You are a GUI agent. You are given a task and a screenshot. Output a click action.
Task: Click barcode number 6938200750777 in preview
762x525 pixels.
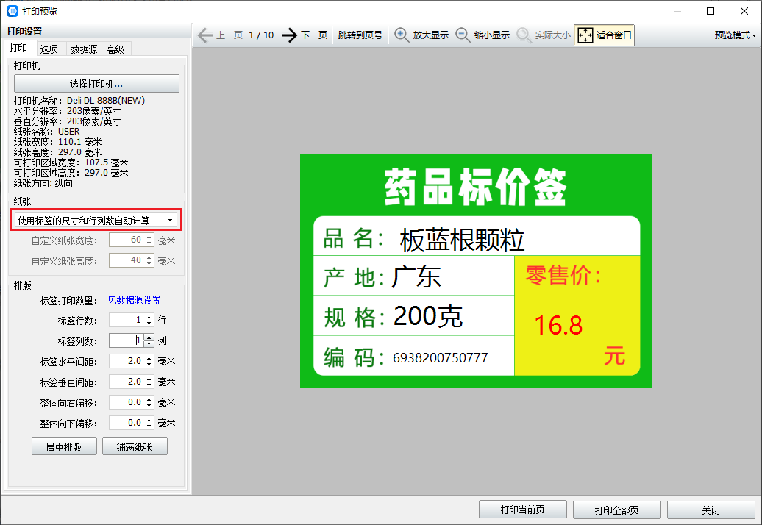point(441,358)
